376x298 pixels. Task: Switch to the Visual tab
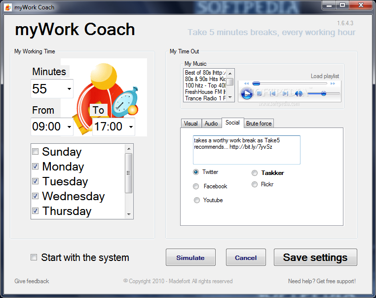coord(191,124)
